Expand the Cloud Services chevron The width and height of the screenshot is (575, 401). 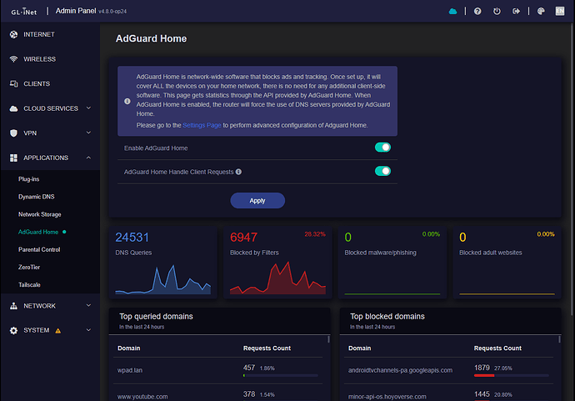pyautogui.click(x=88, y=108)
